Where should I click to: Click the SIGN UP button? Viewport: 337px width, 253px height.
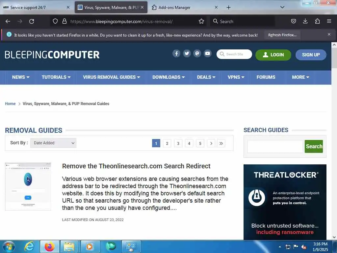tap(311, 55)
